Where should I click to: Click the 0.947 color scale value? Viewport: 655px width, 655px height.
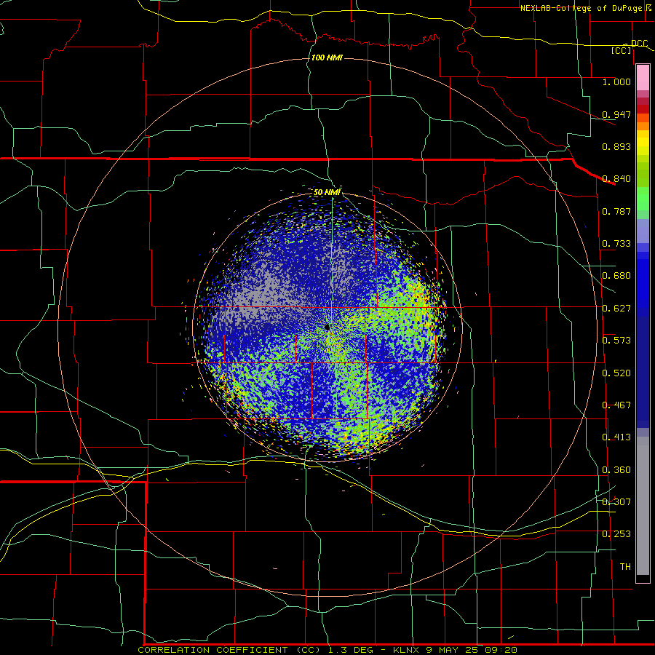coord(616,114)
